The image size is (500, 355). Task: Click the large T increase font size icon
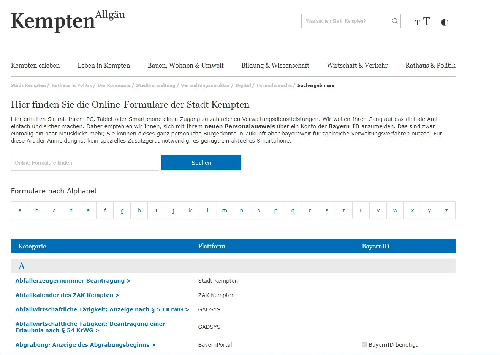click(x=427, y=22)
